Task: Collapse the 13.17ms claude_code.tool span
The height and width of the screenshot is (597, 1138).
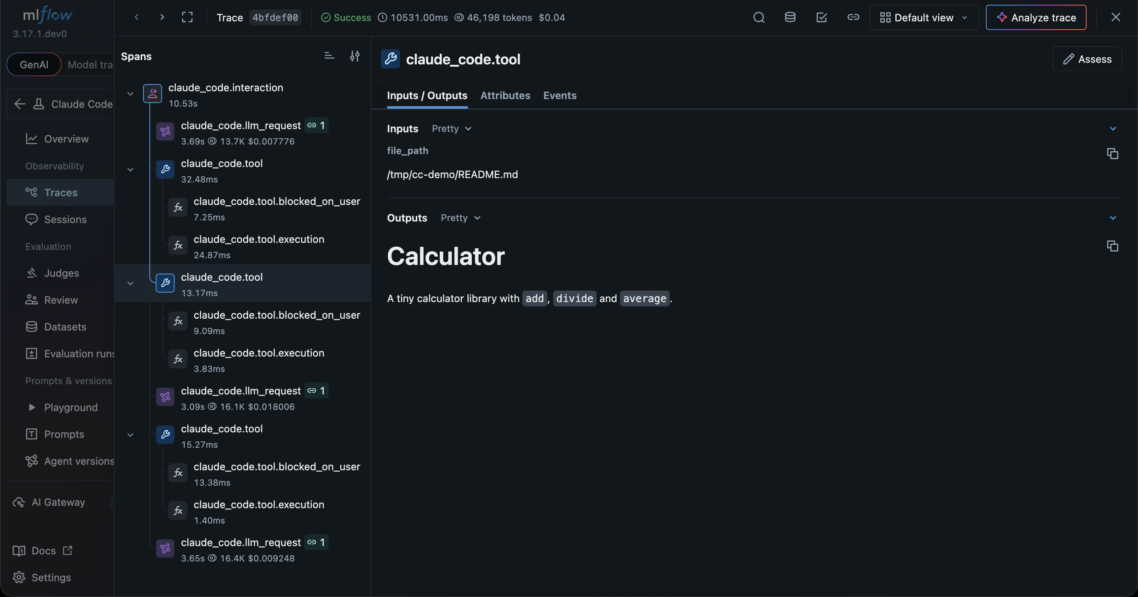Action: 130,283
